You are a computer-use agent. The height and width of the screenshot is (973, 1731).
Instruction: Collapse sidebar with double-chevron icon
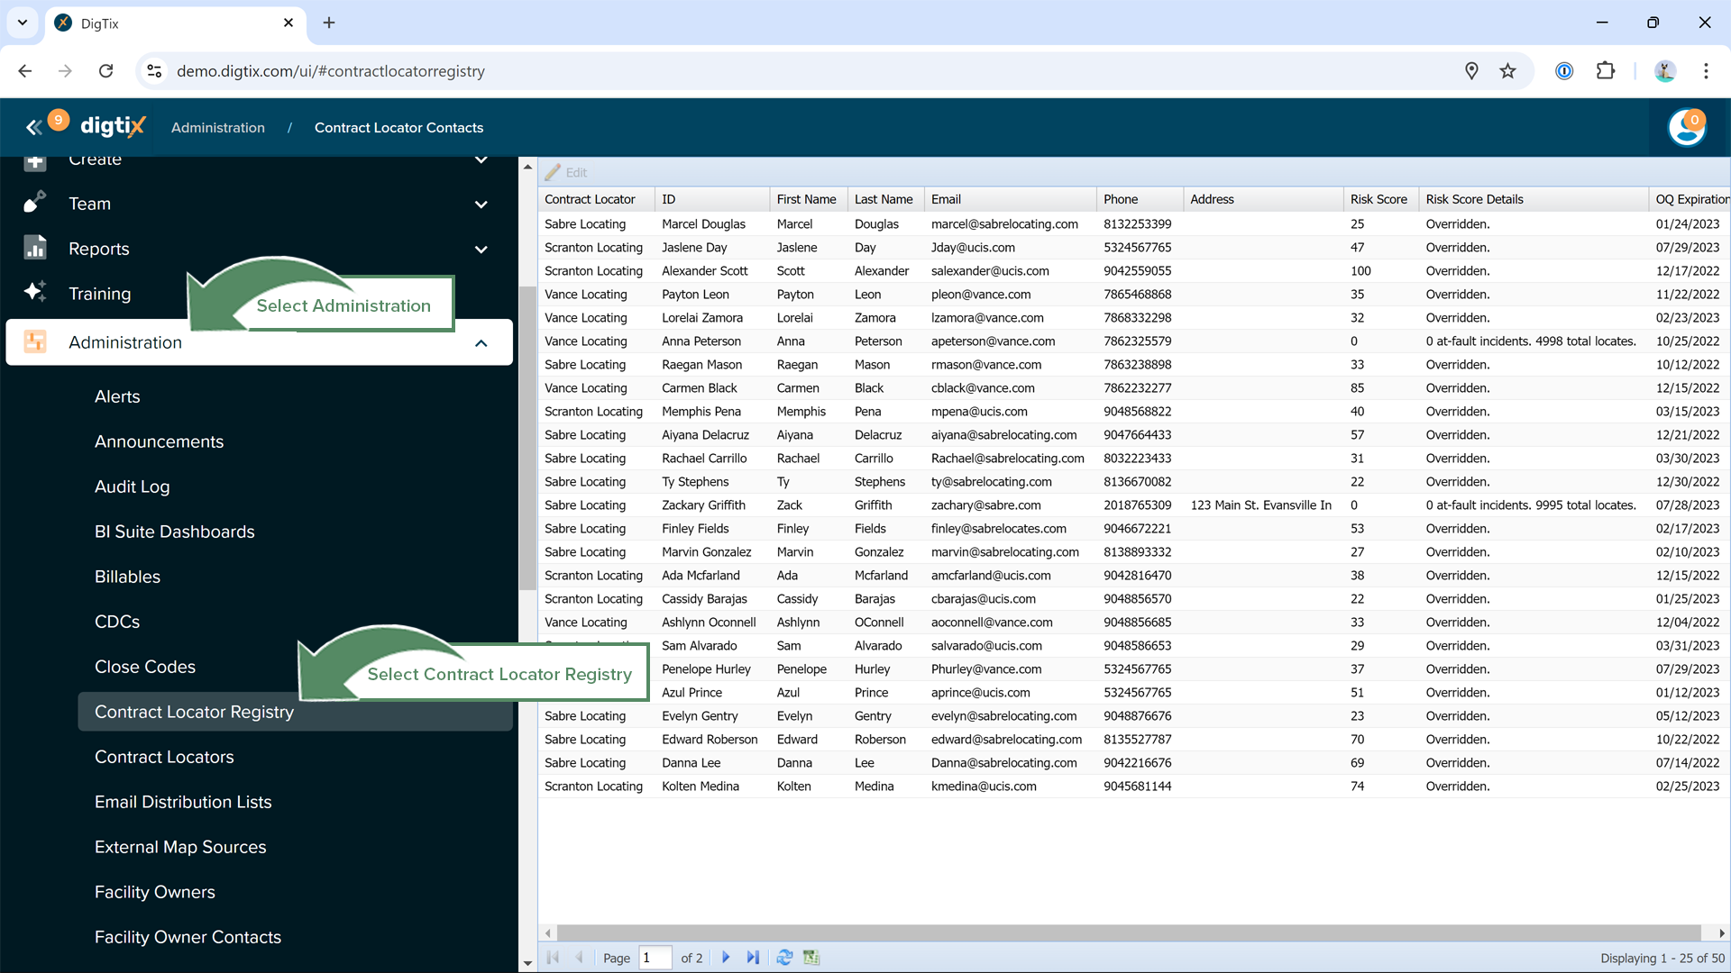[x=33, y=128]
